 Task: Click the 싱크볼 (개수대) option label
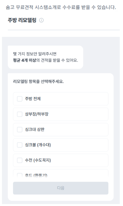[x=38, y=145]
